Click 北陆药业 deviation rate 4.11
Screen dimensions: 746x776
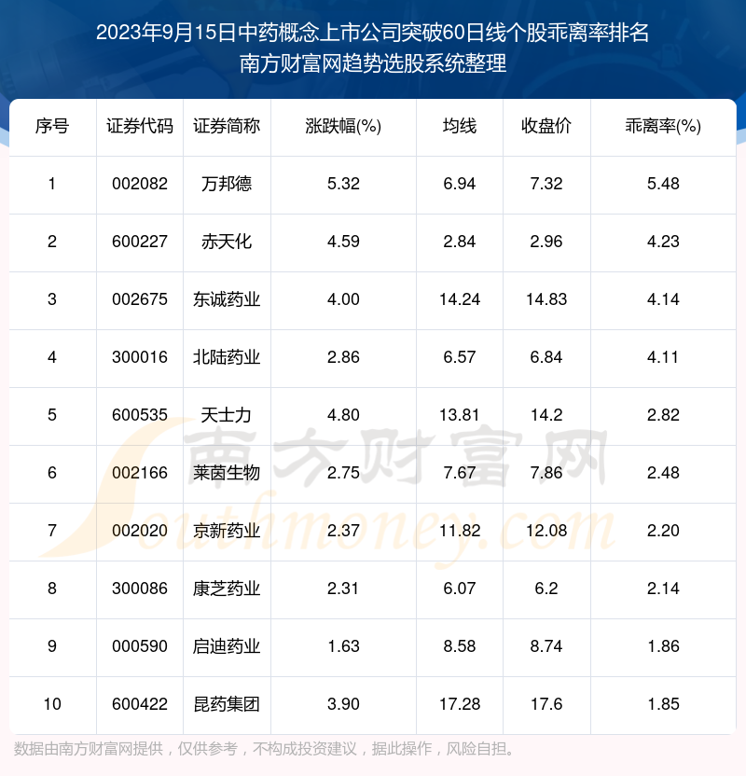click(x=663, y=357)
